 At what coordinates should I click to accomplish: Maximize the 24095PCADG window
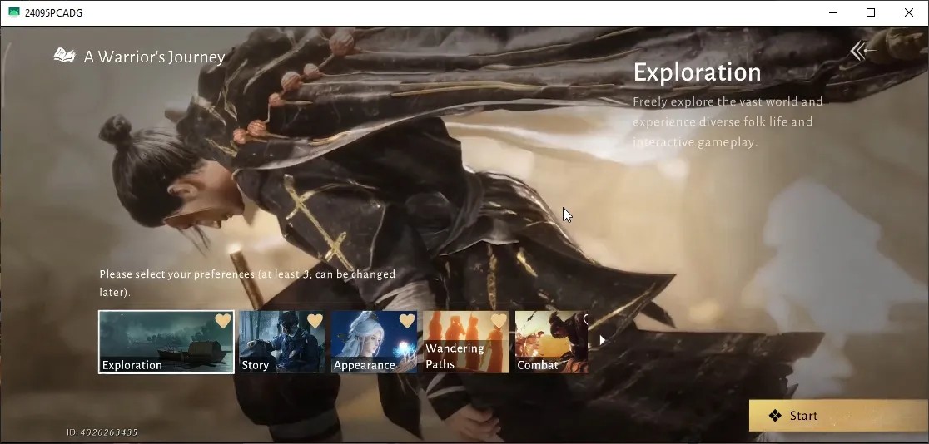(x=871, y=12)
